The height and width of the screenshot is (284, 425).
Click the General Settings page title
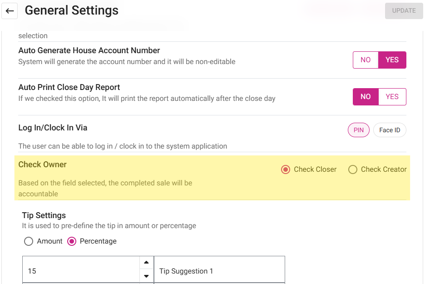click(x=71, y=10)
